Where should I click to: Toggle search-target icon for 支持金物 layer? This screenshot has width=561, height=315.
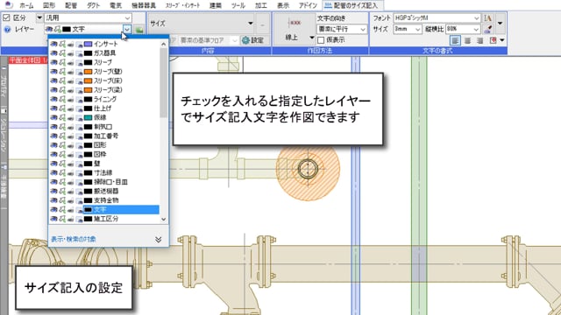coord(62,200)
